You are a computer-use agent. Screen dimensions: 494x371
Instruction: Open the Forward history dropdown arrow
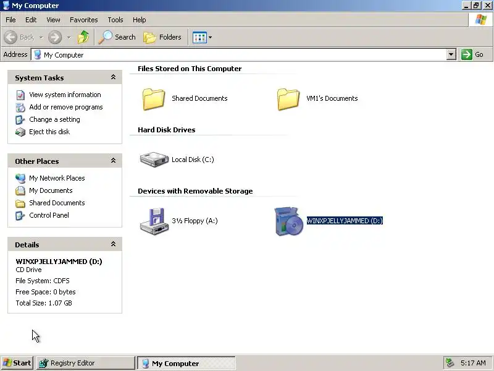tap(69, 37)
